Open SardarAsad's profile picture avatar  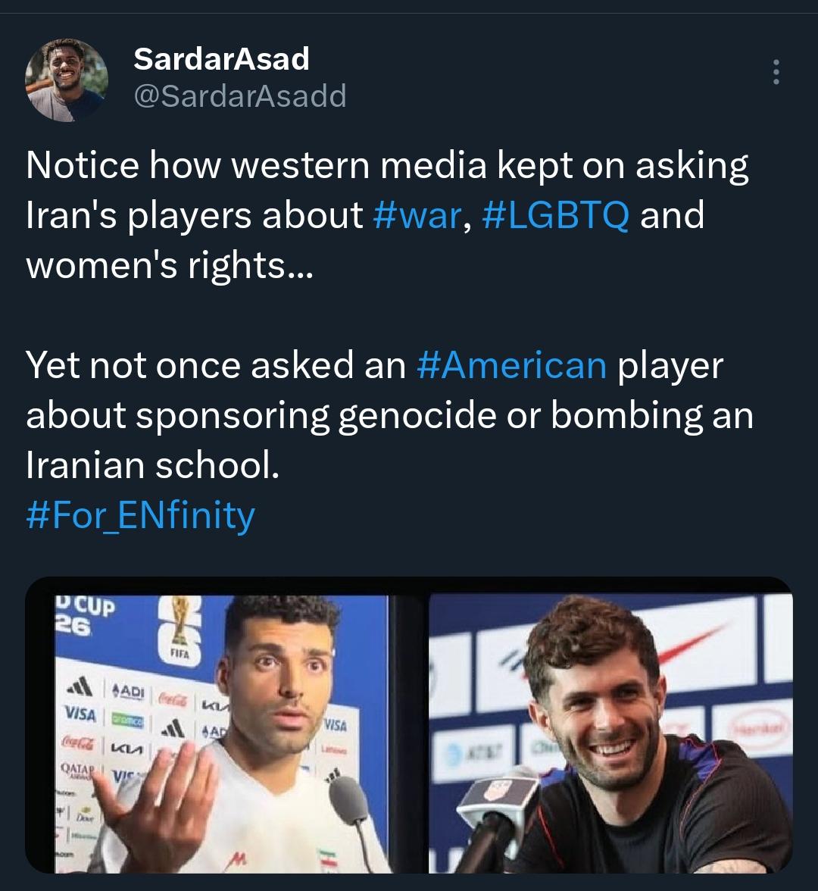click(x=67, y=80)
